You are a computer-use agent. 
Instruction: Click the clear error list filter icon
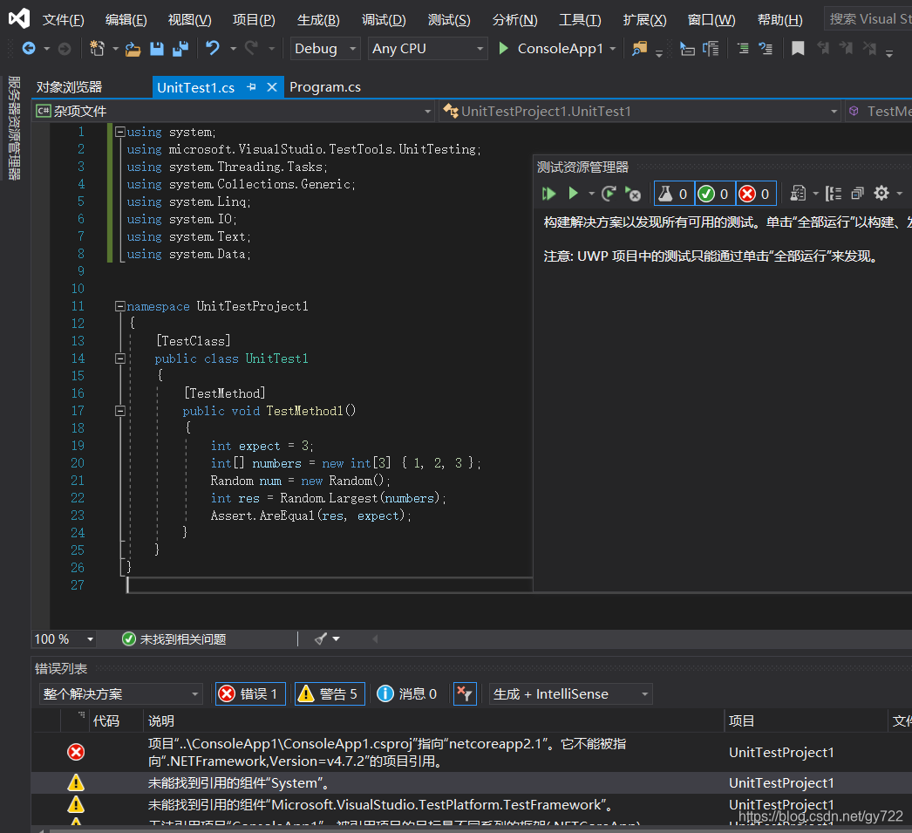coord(465,693)
